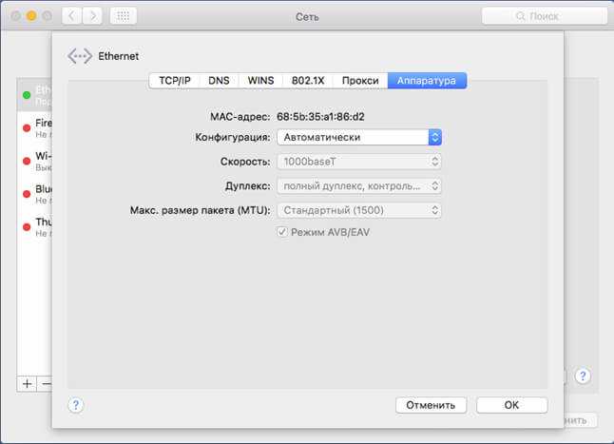This screenshot has height=444, width=614.
Task: Open the Скорость 1000baseT dropdown
Action: click(x=359, y=162)
